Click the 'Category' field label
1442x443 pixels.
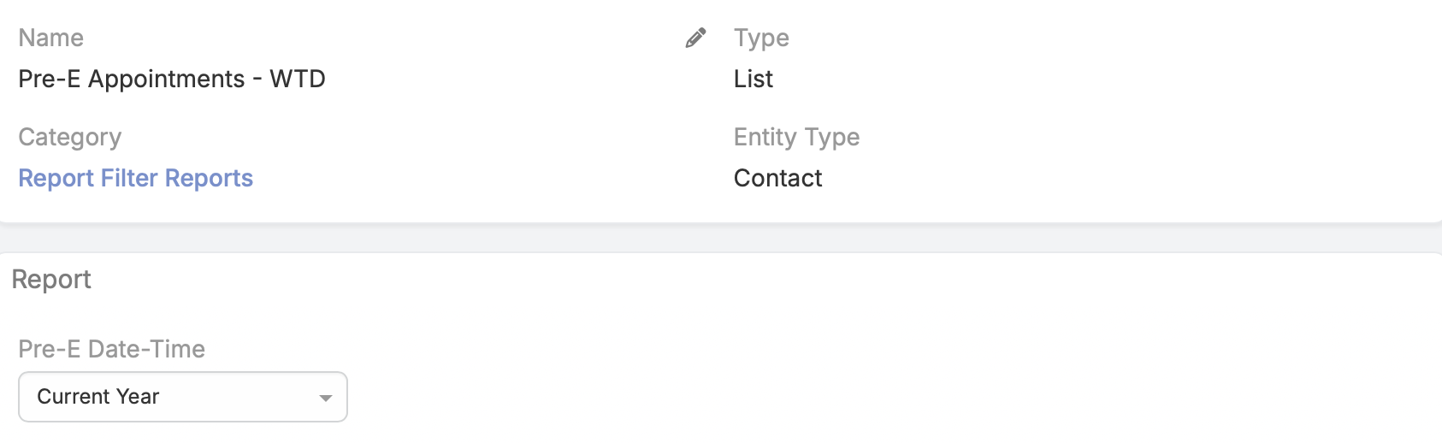pos(70,137)
